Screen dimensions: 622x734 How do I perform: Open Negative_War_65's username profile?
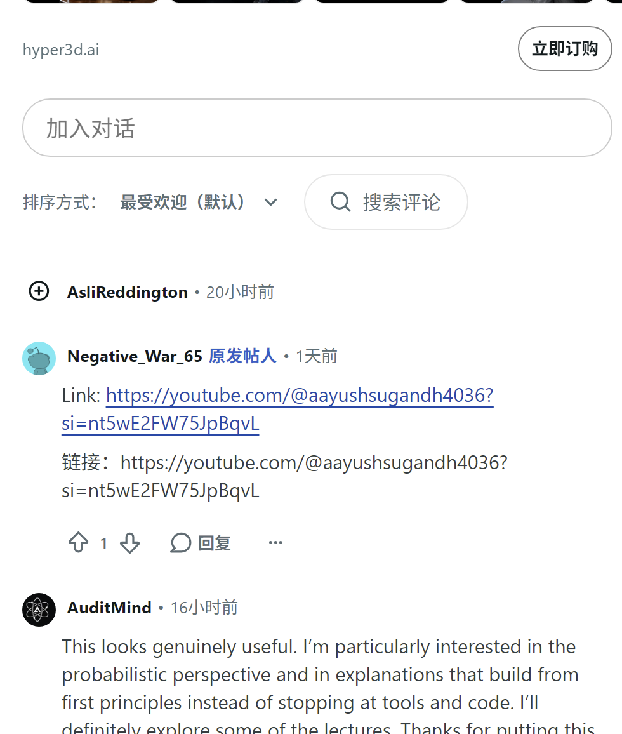(135, 356)
